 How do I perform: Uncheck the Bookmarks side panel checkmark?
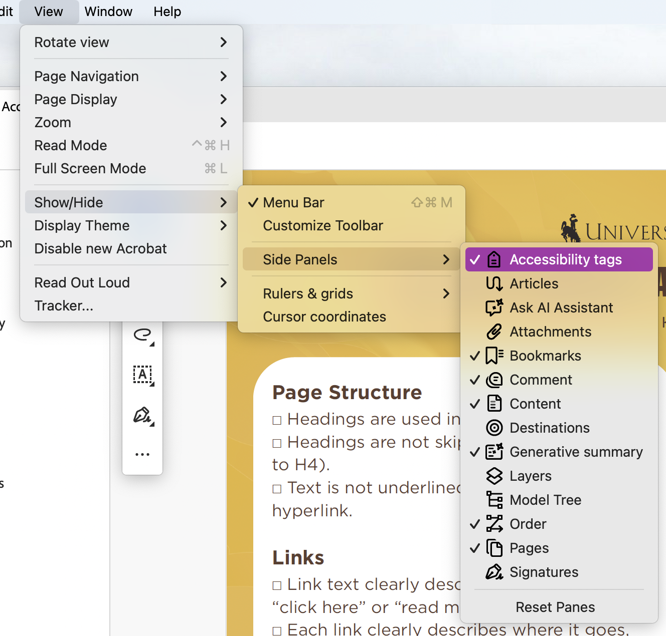click(475, 356)
